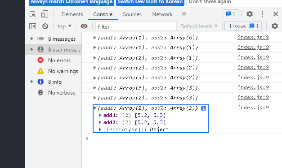Expand log entry add1 Array(2), add2 Array(1)
The image size is (282, 168).
point(94,58)
